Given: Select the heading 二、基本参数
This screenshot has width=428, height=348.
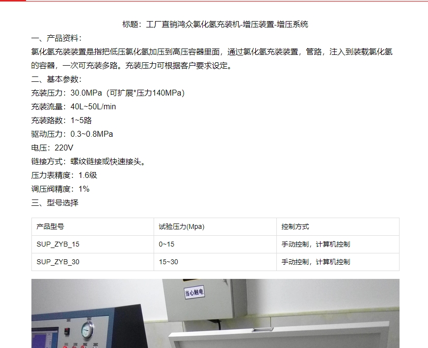Looking at the screenshot, I should [56, 79].
